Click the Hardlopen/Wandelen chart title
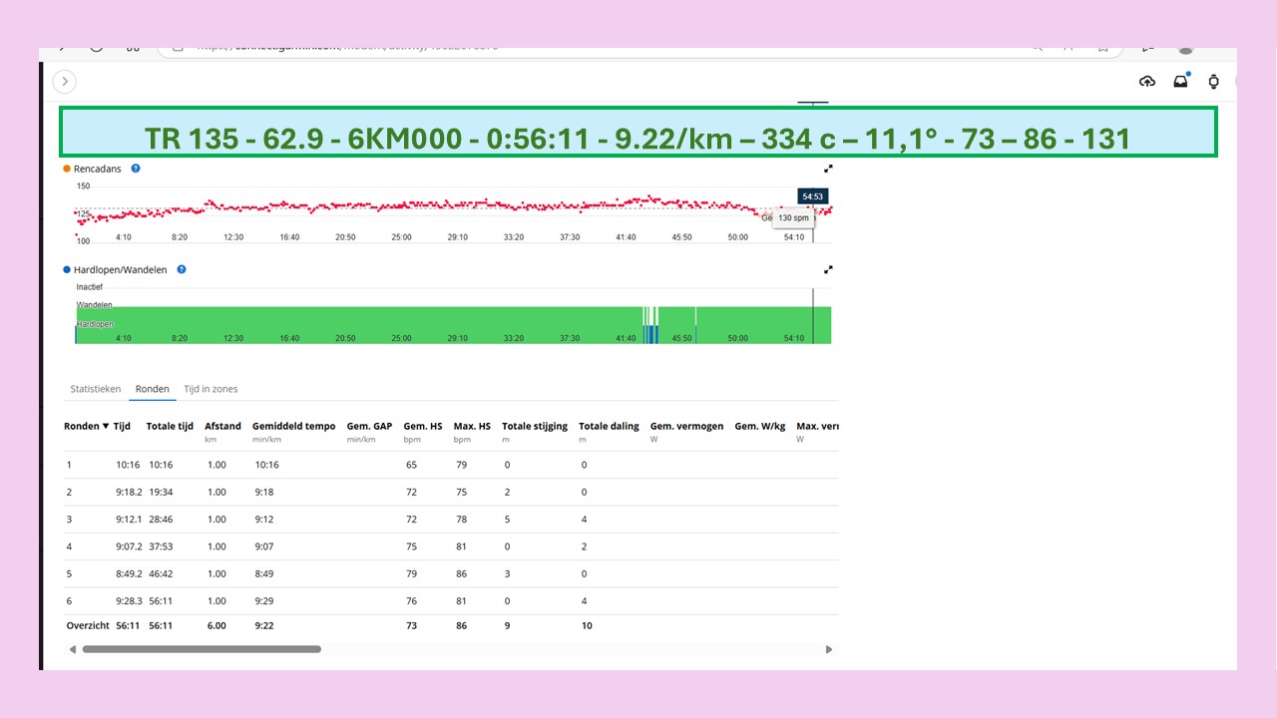 coord(120,269)
